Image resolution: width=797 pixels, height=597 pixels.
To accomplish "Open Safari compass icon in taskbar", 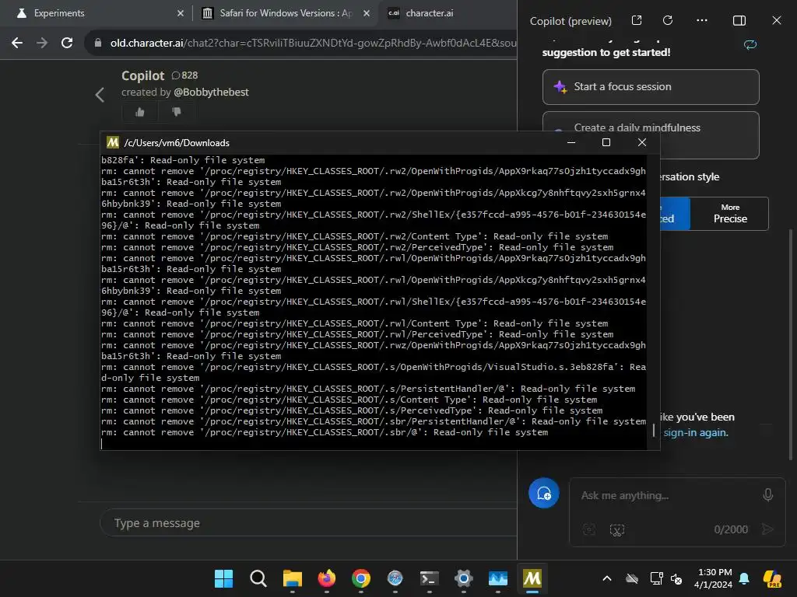I will (x=395, y=578).
